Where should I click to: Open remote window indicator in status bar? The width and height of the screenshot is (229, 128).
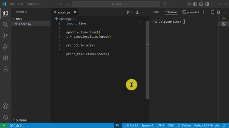coord(4,125)
